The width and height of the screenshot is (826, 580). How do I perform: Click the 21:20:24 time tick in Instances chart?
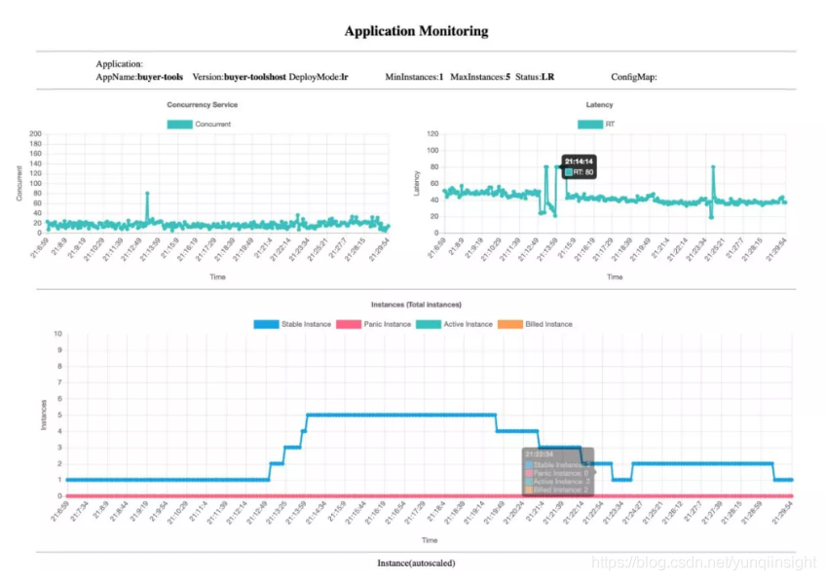(x=513, y=512)
